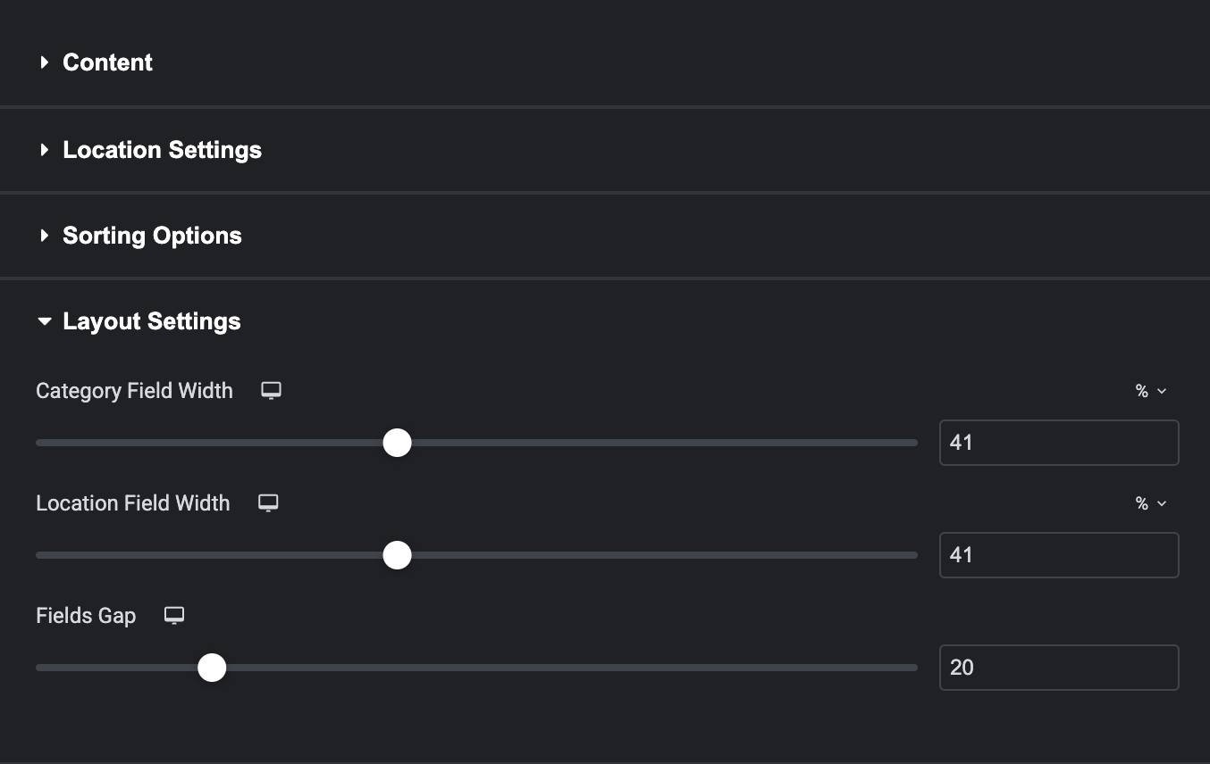Collapse the Layout Settings section arrow
Screen dimensions: 1210x764
(x=44, y=321)
